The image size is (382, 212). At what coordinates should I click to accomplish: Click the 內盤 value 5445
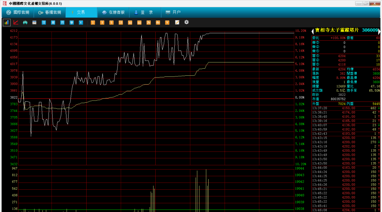point(376,104)
